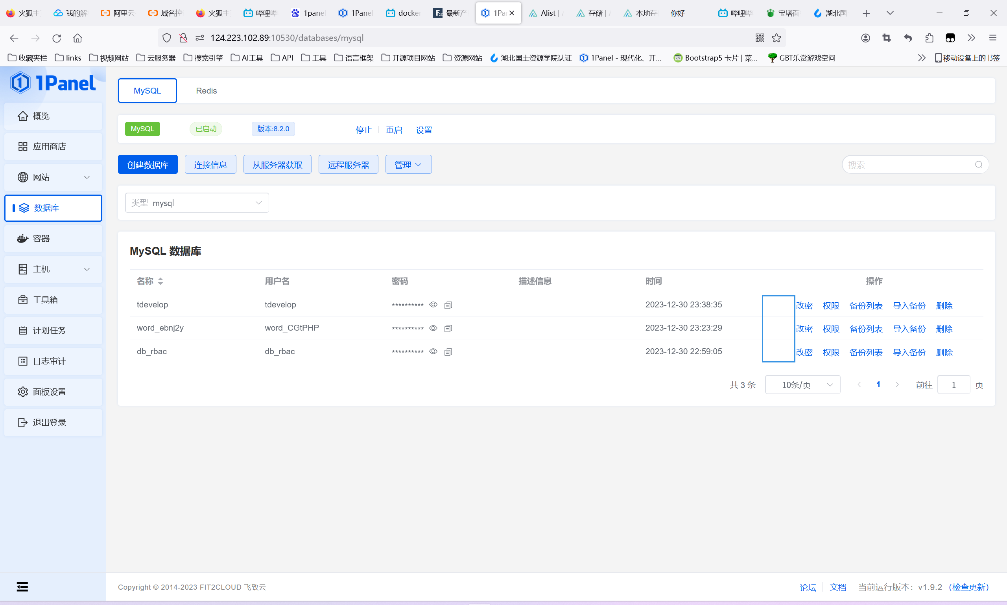Screen dimensions: 1007x605
Task: Click 改密 for db_rbac
Action: pos(804,353)
